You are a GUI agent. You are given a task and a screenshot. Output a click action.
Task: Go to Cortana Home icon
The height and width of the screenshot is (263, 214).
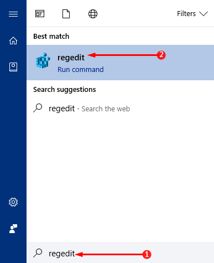pos(13,40)
